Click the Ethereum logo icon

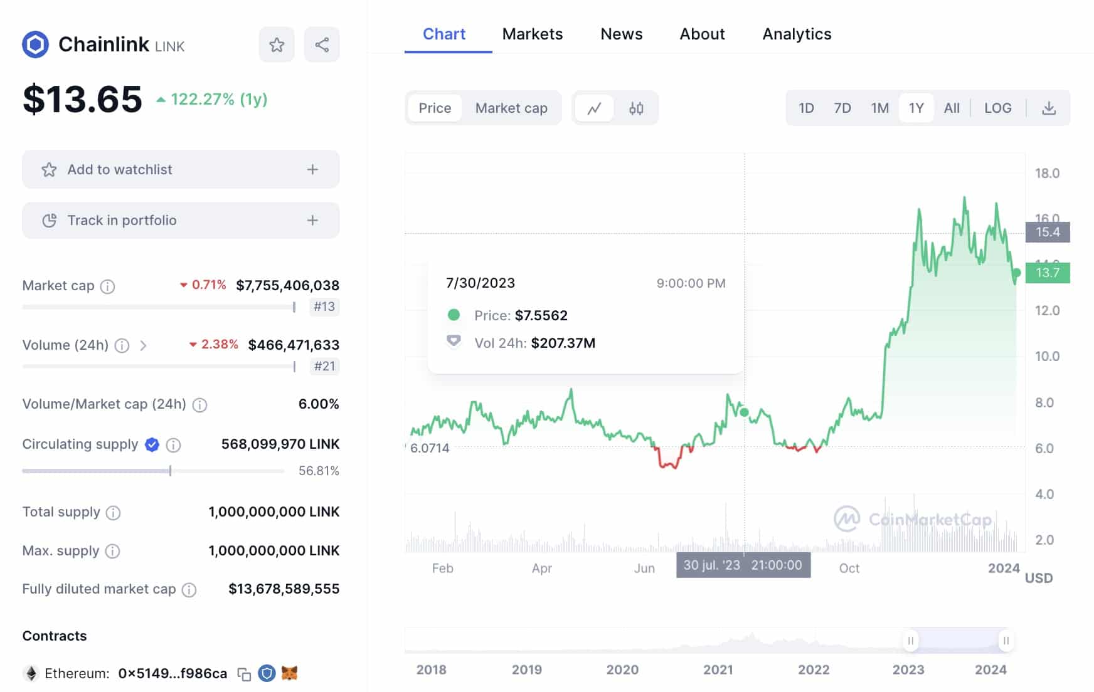(x=31, y=673)
